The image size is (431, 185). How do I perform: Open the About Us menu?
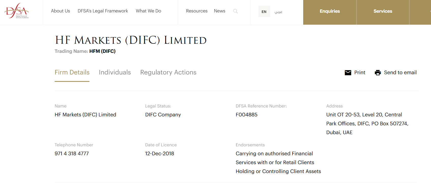coord(60,11)
